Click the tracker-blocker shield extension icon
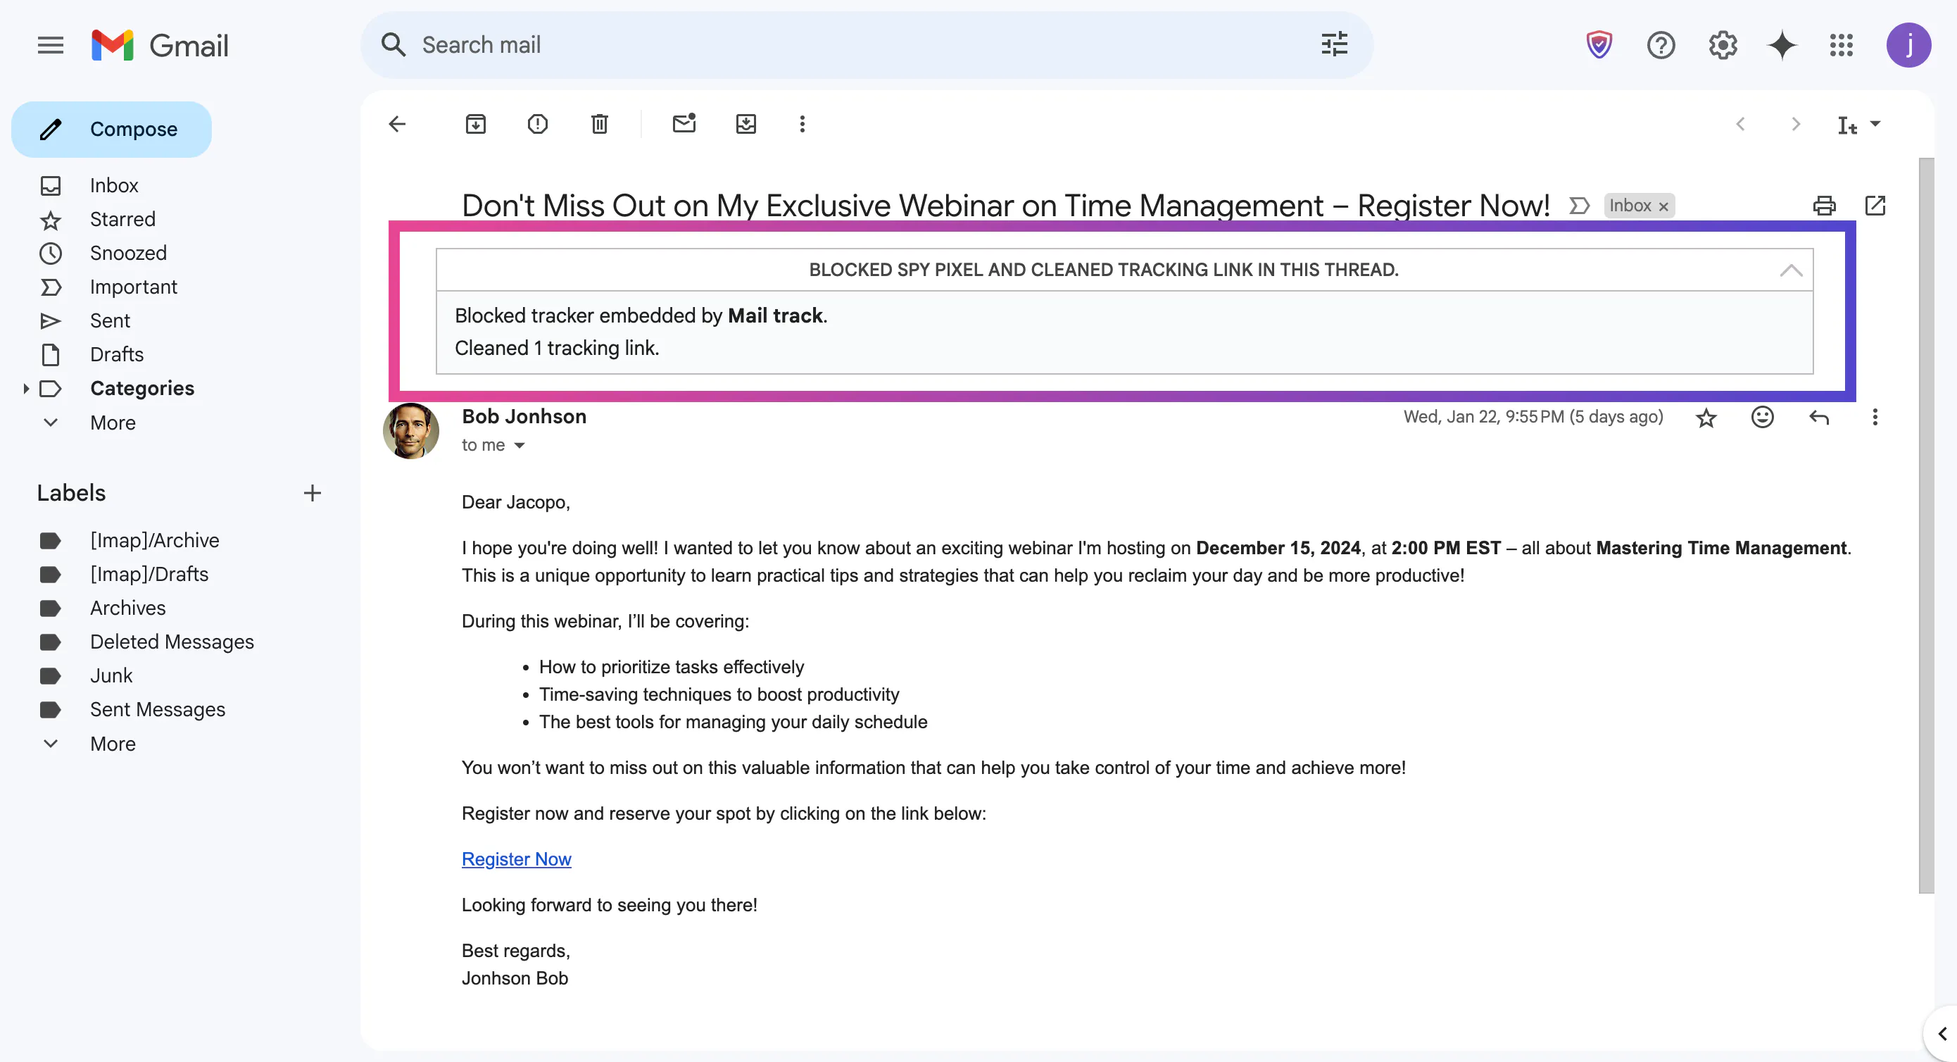Image resolution: width=1957 pixels, height=1062 pixels. (x=1599, y=45)
